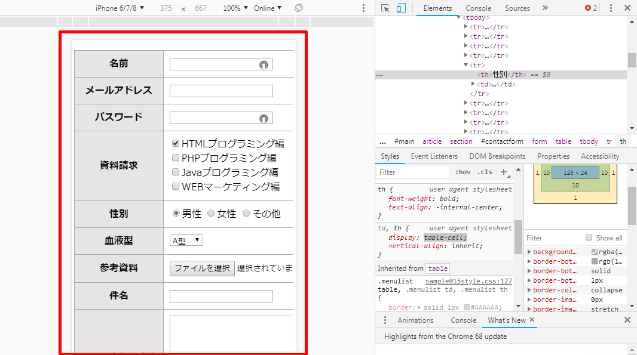
Task: Enable the Show all checkbox
Action: pos(589,237)
